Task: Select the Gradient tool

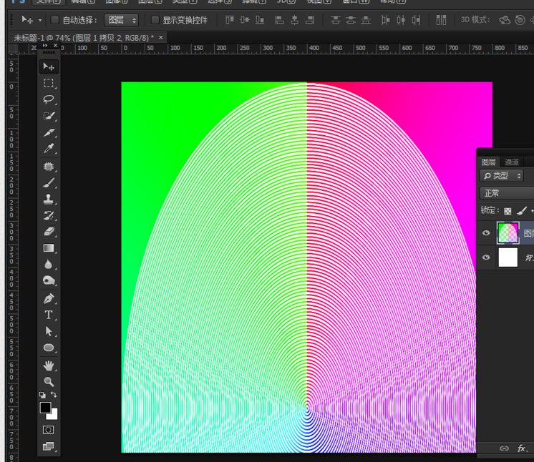Action: coord(49,248)
